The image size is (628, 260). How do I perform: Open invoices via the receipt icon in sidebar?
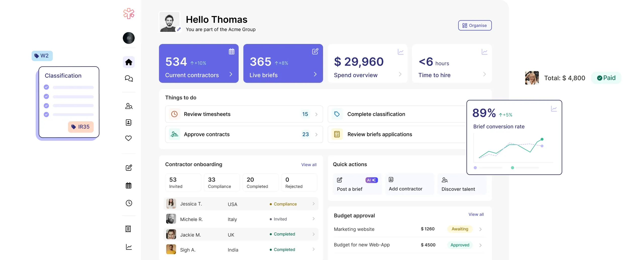point(129,229)
